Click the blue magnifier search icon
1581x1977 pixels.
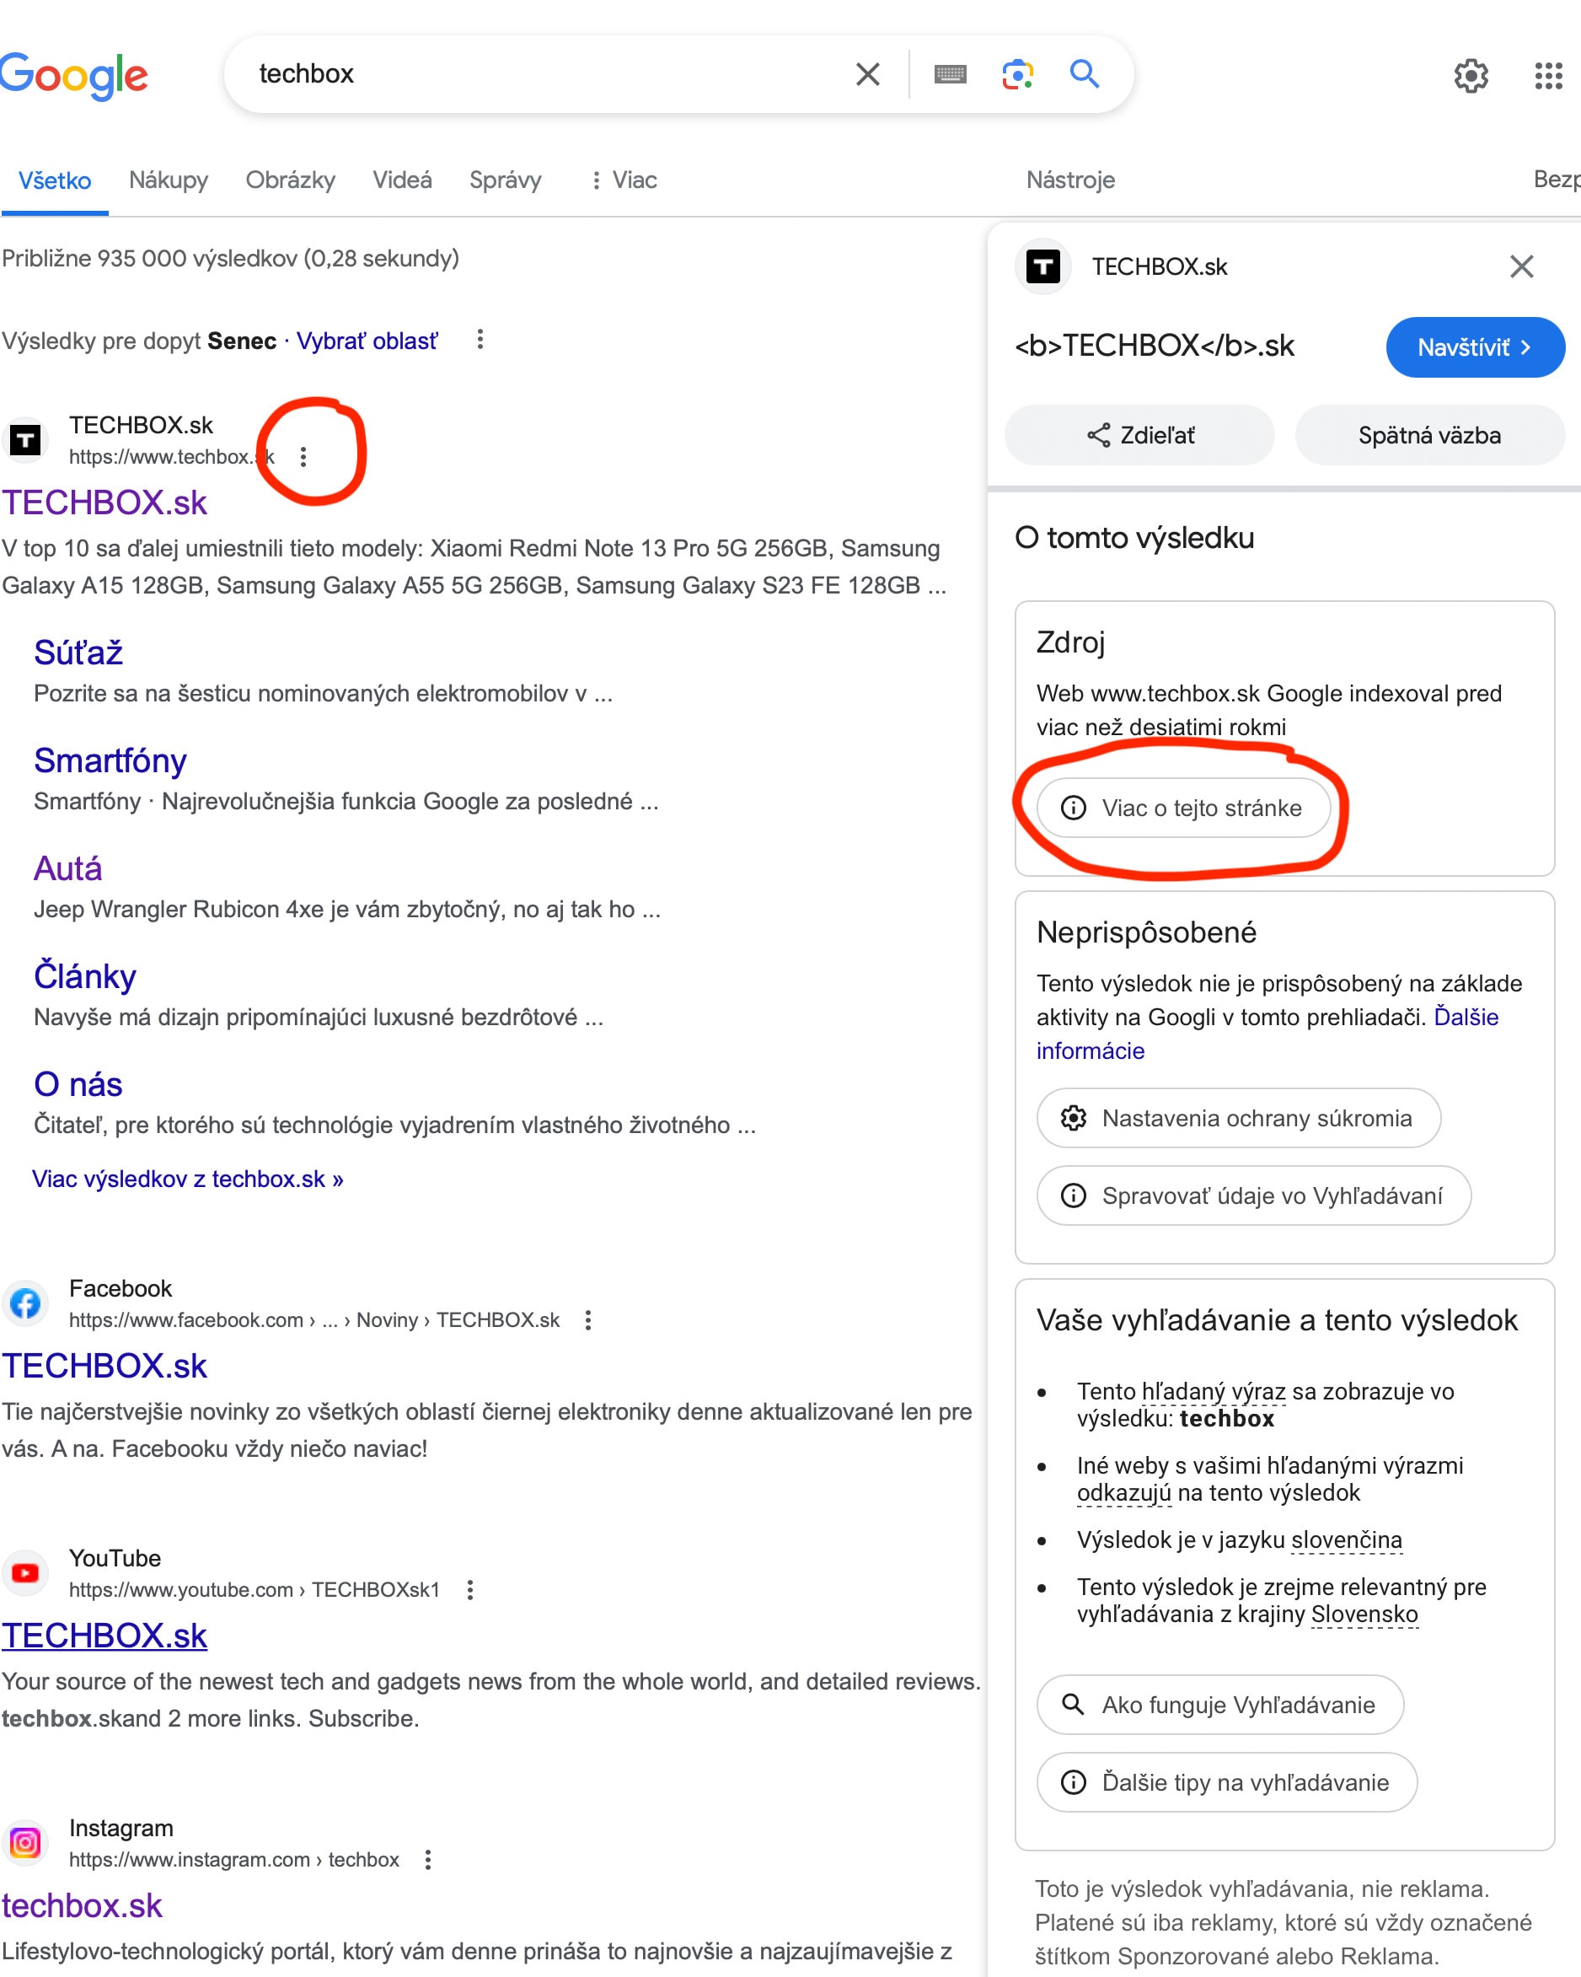pos(1085,73)
